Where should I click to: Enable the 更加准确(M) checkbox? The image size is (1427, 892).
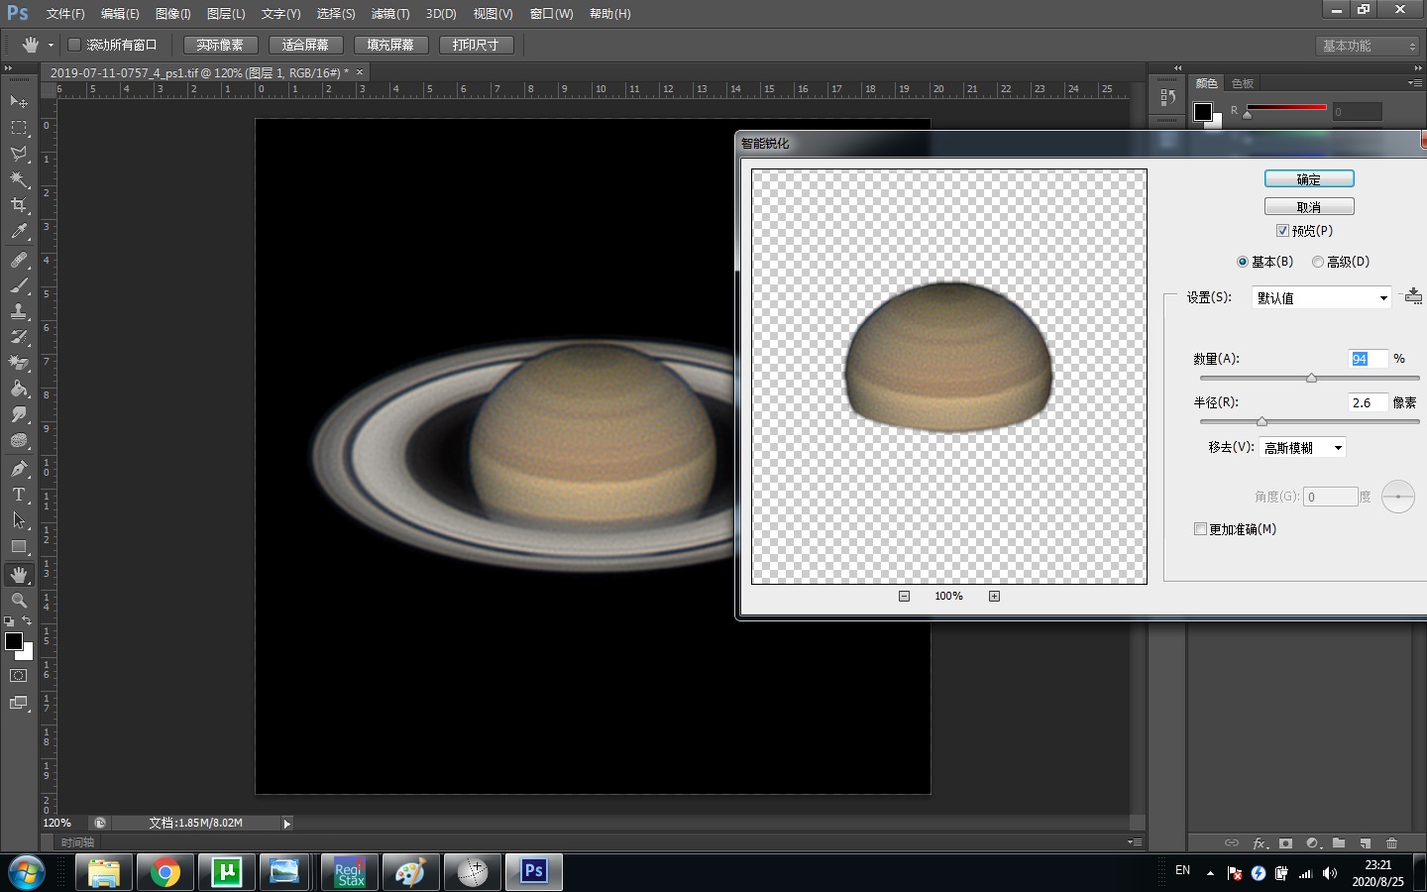click(1200, 529)
